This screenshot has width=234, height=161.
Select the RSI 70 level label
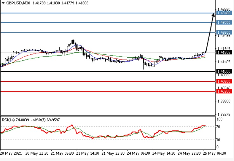pyautogui.click(x=218, y=127)
